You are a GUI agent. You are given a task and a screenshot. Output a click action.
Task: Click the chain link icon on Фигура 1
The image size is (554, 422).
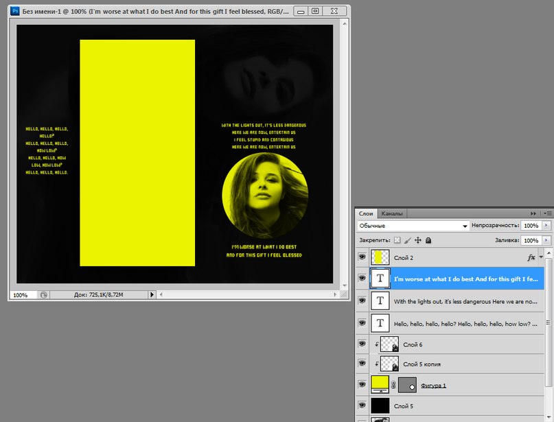coord(393,385)
